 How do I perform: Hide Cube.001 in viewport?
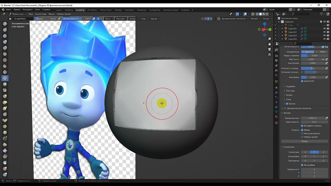(325, 29)
